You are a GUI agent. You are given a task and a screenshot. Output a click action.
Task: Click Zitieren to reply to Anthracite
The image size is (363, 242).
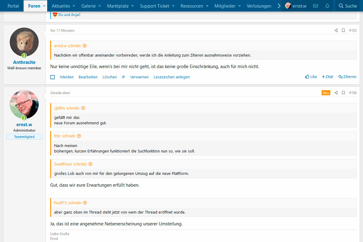tap(347, 77)
